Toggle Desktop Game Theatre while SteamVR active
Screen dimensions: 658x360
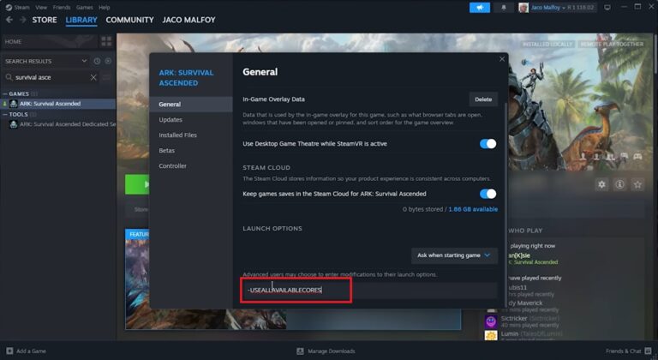coord(488,144)
